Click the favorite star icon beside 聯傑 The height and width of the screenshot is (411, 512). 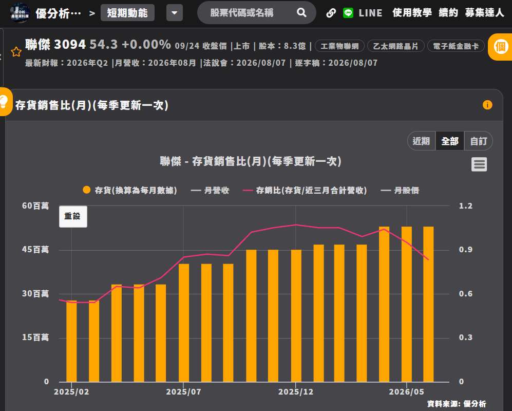click(16, 51)
